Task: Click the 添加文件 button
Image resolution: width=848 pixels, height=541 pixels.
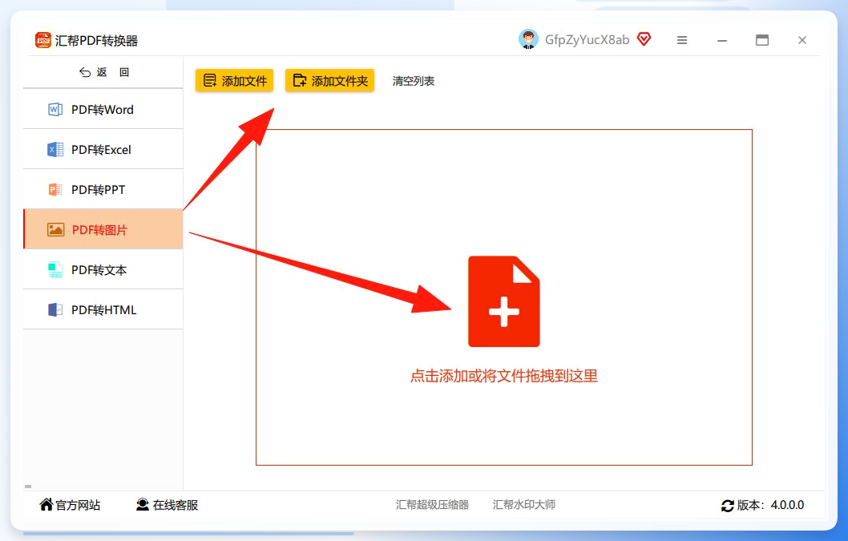Action: pyautogui.click(x=234, y=81)
